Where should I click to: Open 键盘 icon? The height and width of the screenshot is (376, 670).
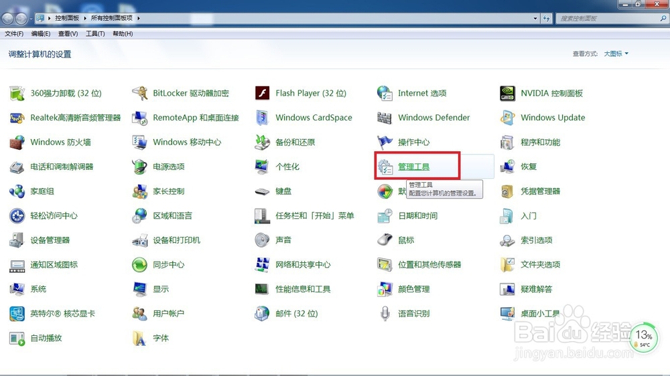click(x=263, y=191)
